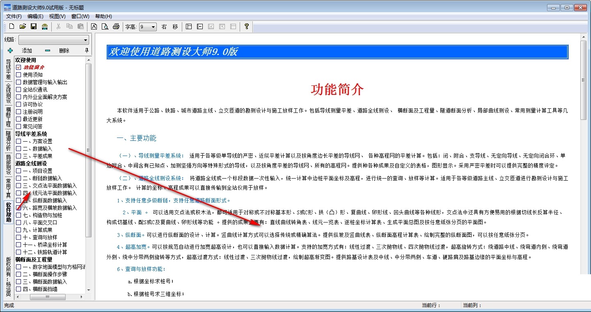Screen dimensions: 591x312
Task: Select the 二、横断面操作步骤 tree item
Action: pyautogui.click(x=45, y=274)
